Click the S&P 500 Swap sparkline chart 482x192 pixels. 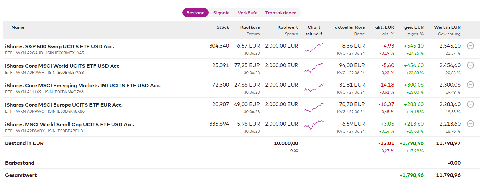pyautogui.click(x=314, y=47)
